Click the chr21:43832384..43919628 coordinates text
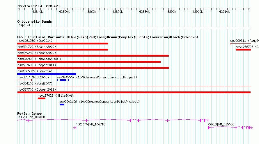The height and width of the screenshot is (144, 259). click(38, 6)
